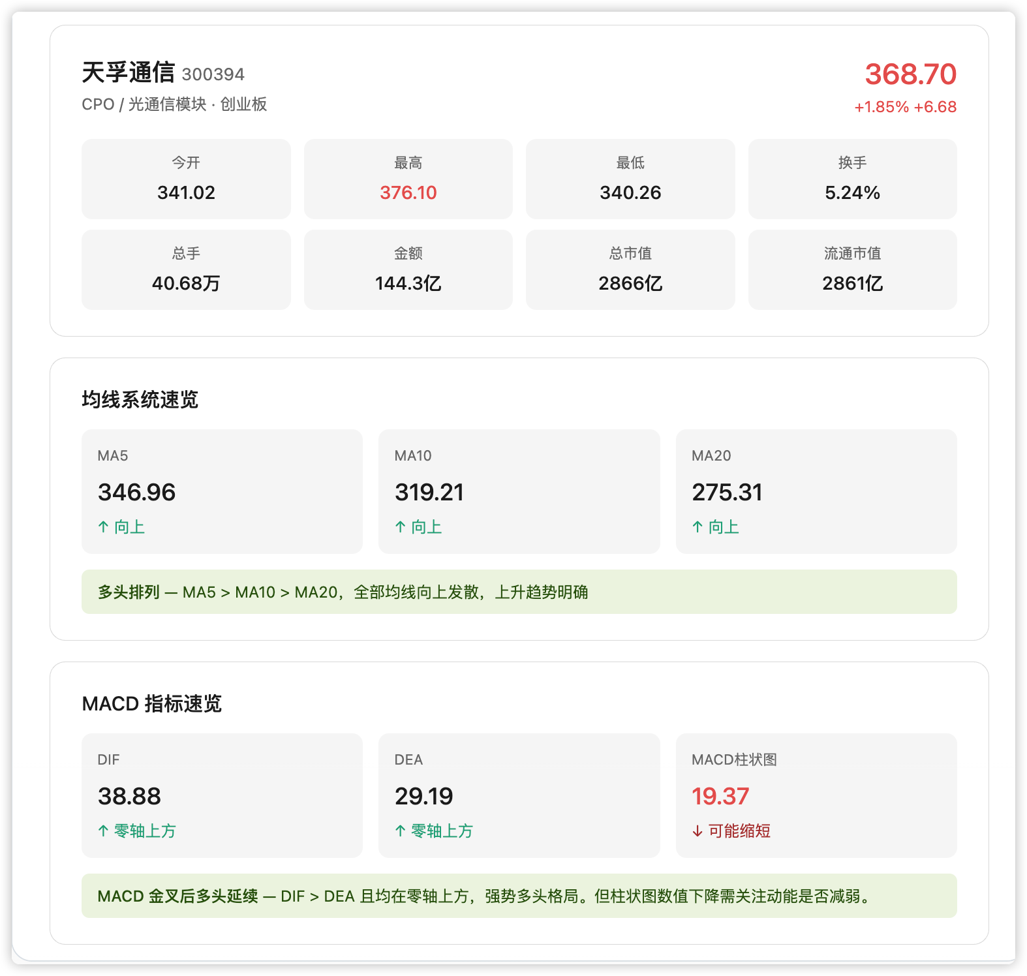This screenshot has width=1027, height=976.
Task: Click the DIF value 38.88
Action: [x=129, y=796]
